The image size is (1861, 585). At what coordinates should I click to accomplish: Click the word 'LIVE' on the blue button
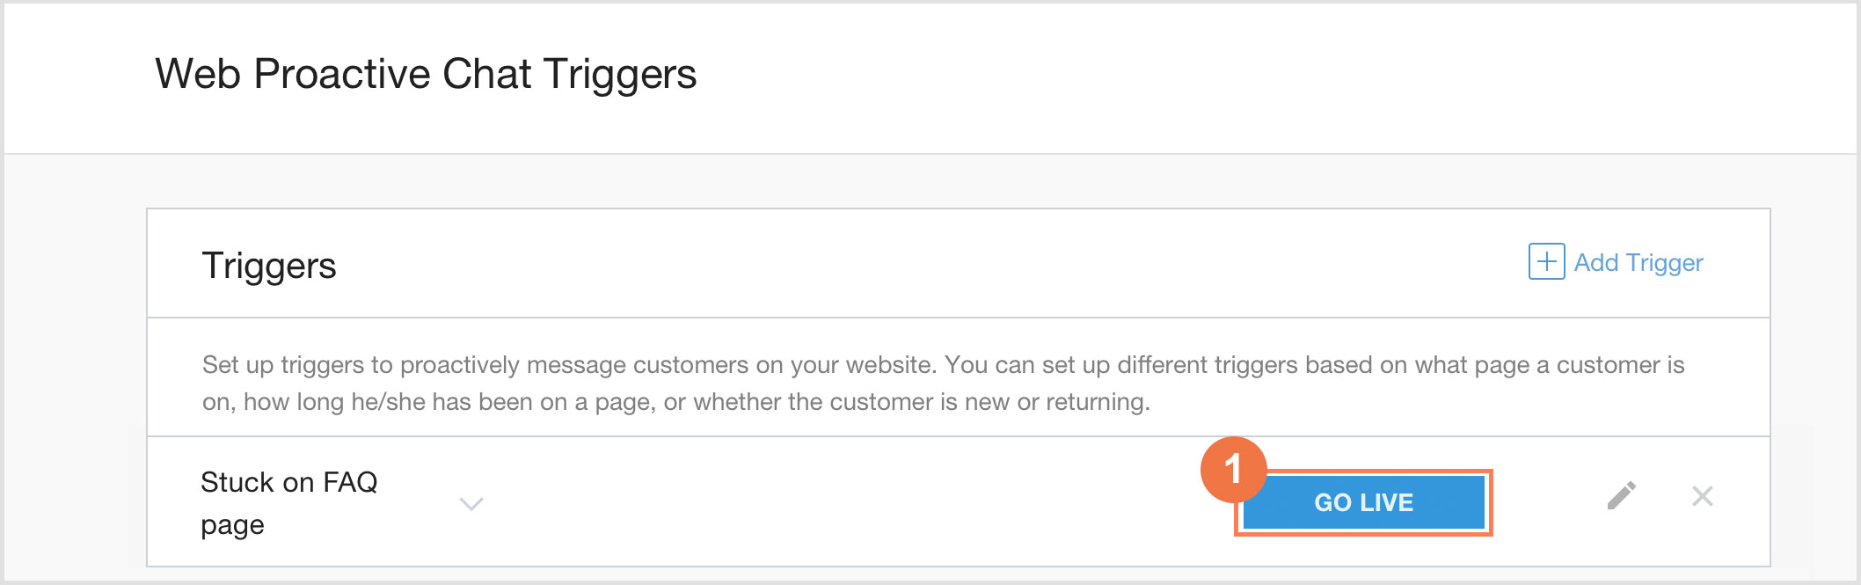tap(1387, 502)
